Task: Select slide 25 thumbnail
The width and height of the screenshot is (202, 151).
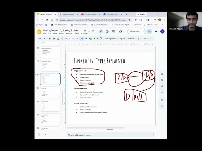Action: 50,92
